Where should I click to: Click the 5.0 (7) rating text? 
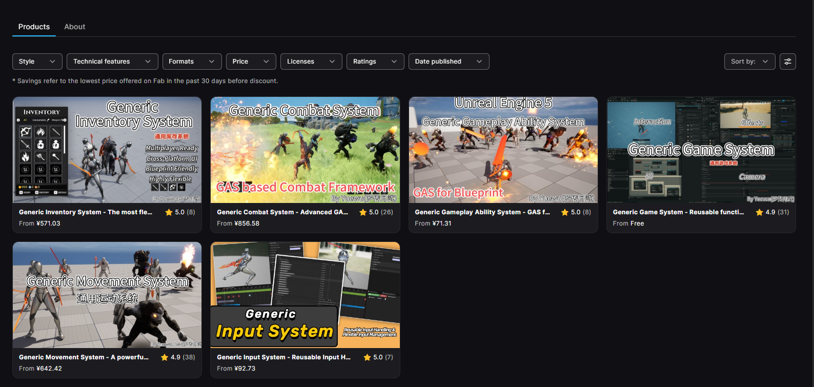(x=383, y=357)
